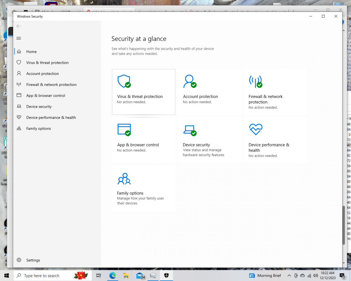351x281 pixels.
Task: Open the Virus & threat protection shield tile
Action: 144,92
